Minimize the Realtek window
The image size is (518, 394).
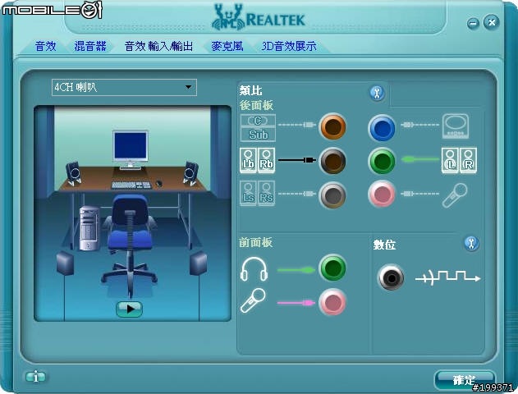[473, 24]
